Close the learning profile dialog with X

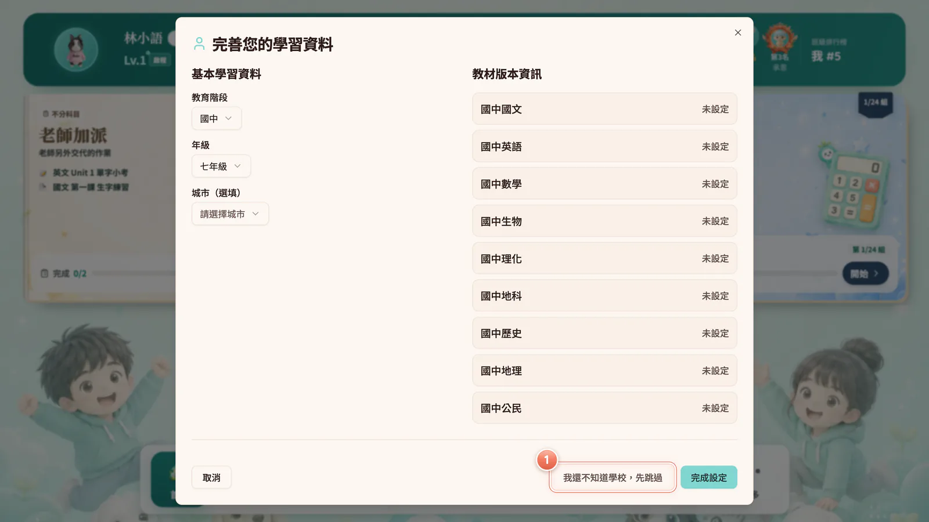(738, 32)
